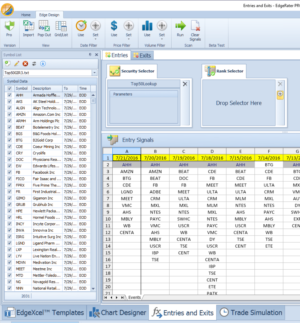Open the Entries and Exits module
Screen dimensions: 300x323
tap(182, 312)
